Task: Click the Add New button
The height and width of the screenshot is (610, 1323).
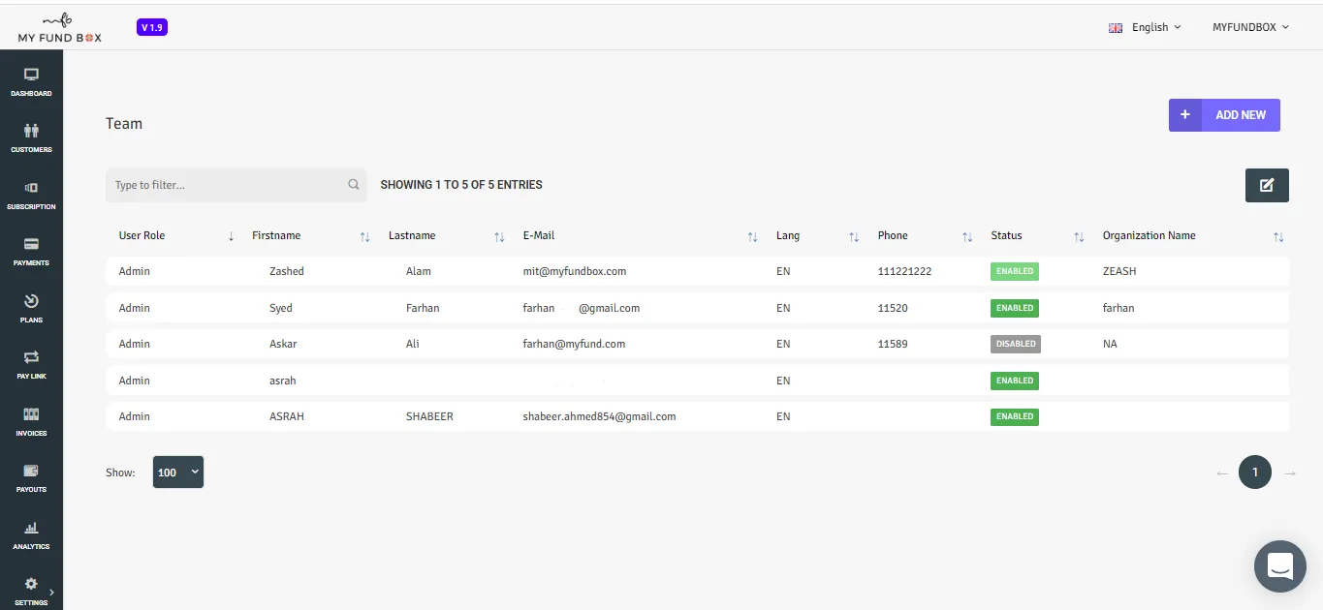Action: coord(1224,115)
